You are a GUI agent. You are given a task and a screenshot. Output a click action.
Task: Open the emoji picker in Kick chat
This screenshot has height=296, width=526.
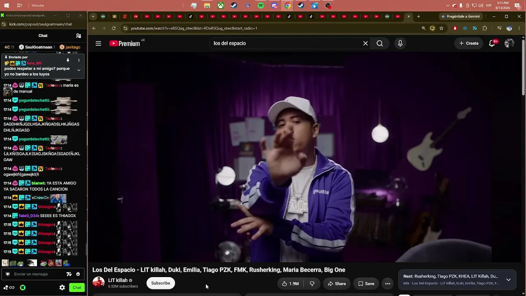78,274
